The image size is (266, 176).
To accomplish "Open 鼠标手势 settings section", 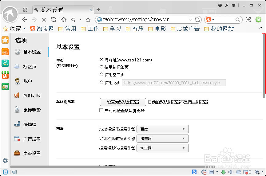I will click(30, 110).
